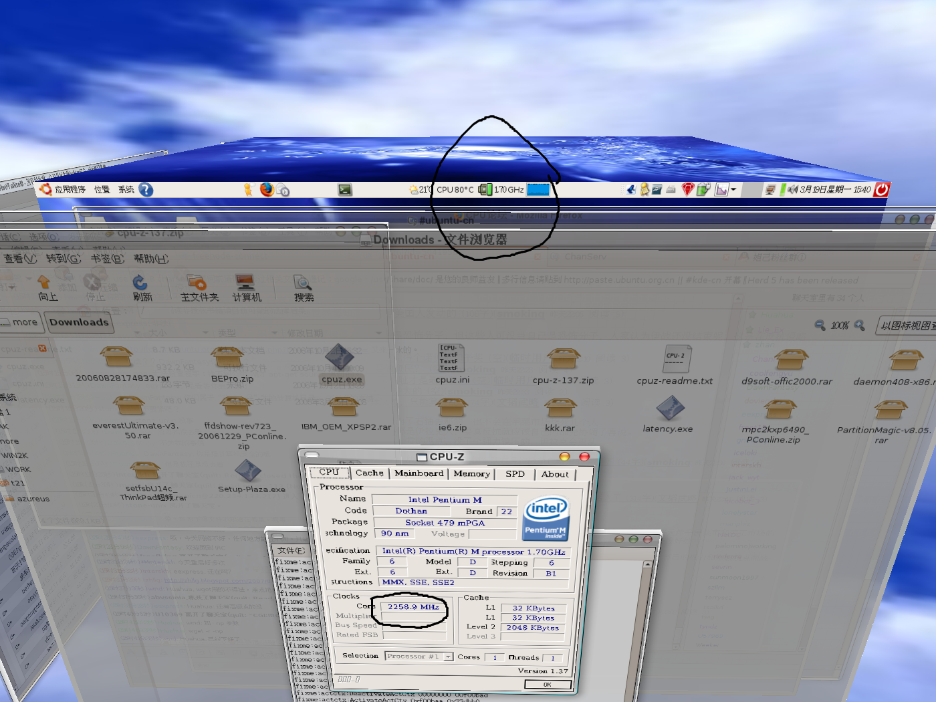Select the cpuz.ini file icon
Viewport: 936px width, 702px height.
[x=451, y=358]
